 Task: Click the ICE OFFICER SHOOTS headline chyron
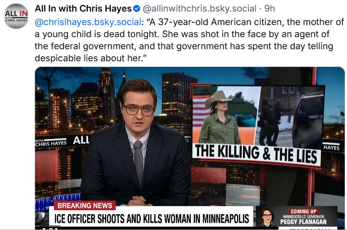tap(151, 219)
